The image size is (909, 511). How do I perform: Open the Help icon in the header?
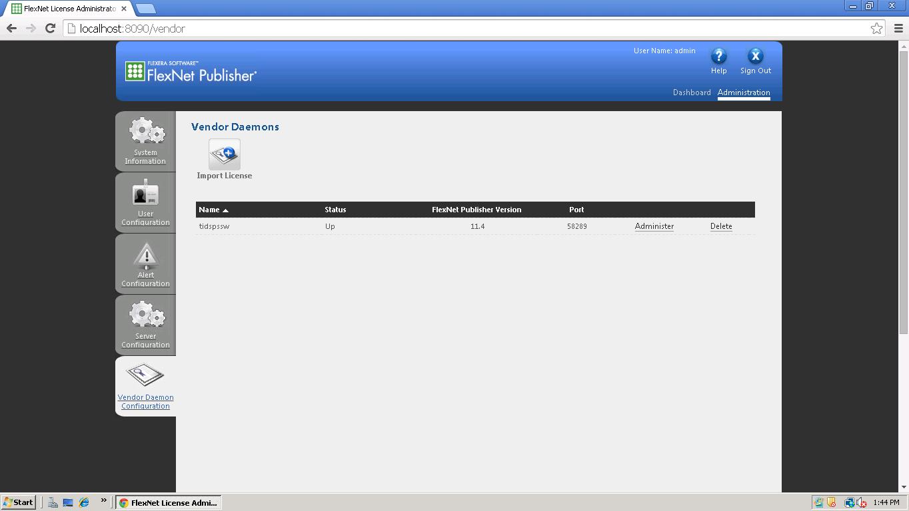(x=718, y=57)
